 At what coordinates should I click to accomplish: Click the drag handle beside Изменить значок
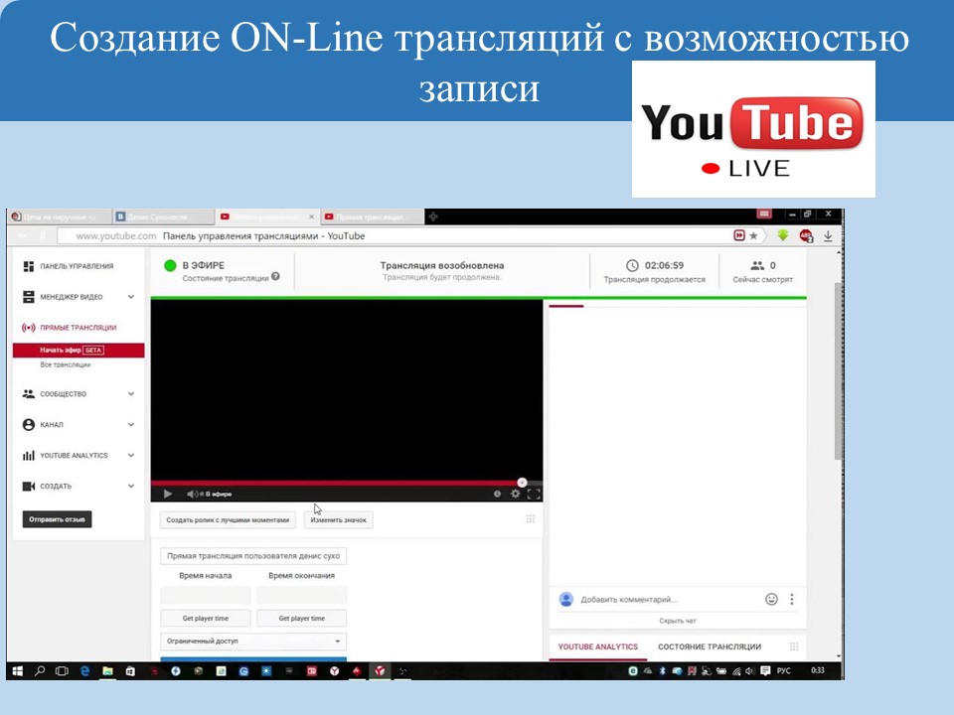pyautogui.click(x=531, y=518)
